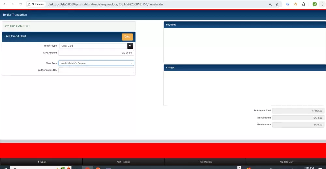Click the orange Give button
The width and height of the screenshot is (326, 169).
(x=127, y=37)
